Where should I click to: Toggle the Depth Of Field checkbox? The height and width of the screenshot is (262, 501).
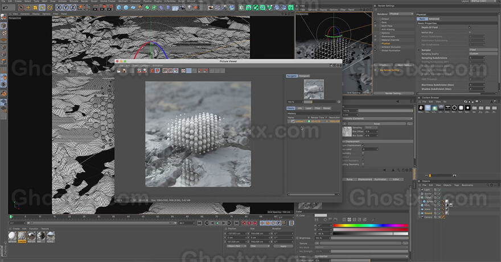coord(470,27)
